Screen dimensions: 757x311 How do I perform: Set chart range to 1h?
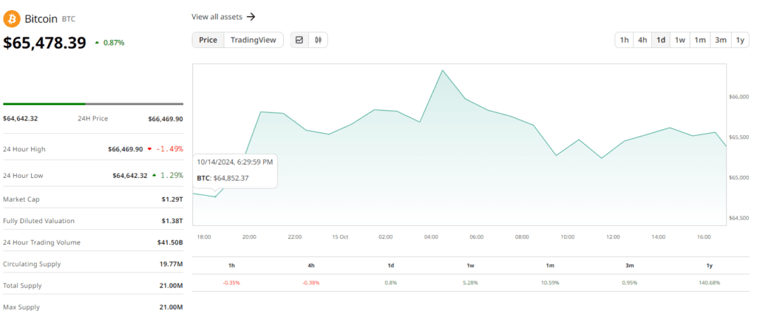(x=624, y=40)
